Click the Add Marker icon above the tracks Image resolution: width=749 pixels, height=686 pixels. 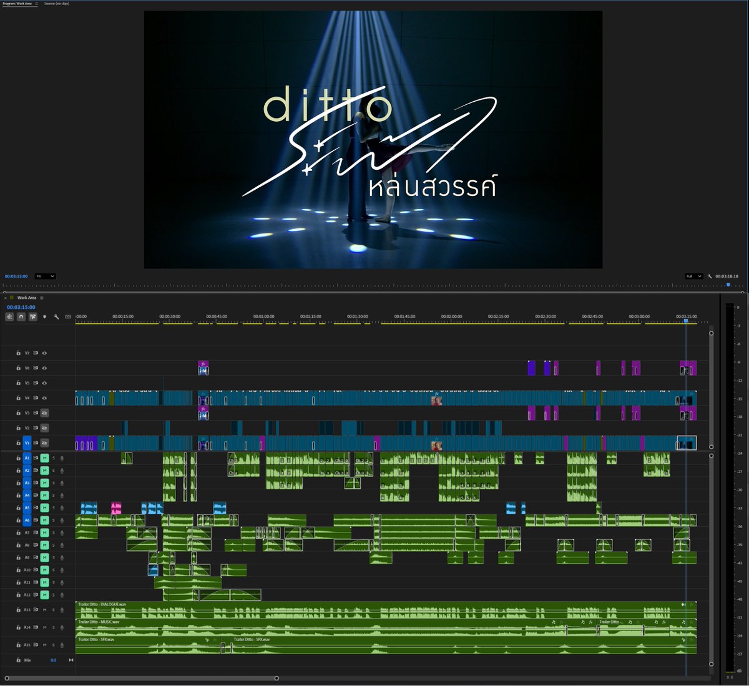click(x=44, y=316)
